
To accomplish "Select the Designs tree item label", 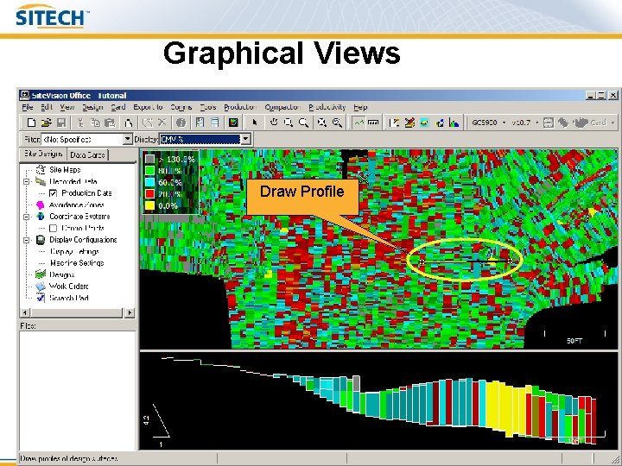I will point(62,274).
